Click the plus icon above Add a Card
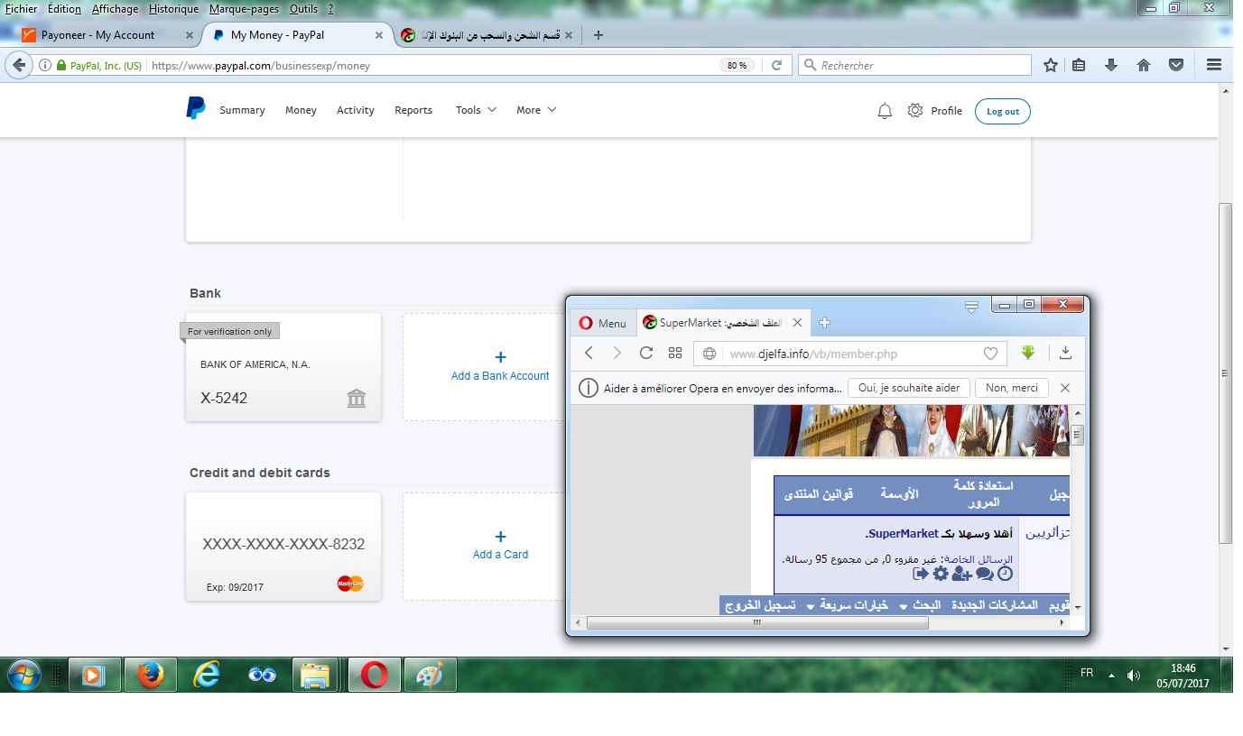 point(501,536)
